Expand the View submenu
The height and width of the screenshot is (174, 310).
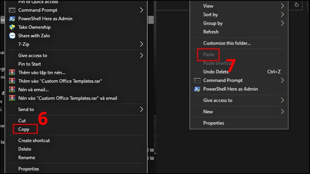[282, 6]
